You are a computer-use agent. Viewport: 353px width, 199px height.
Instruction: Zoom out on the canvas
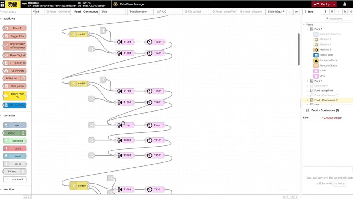click(x=289, y=197)
